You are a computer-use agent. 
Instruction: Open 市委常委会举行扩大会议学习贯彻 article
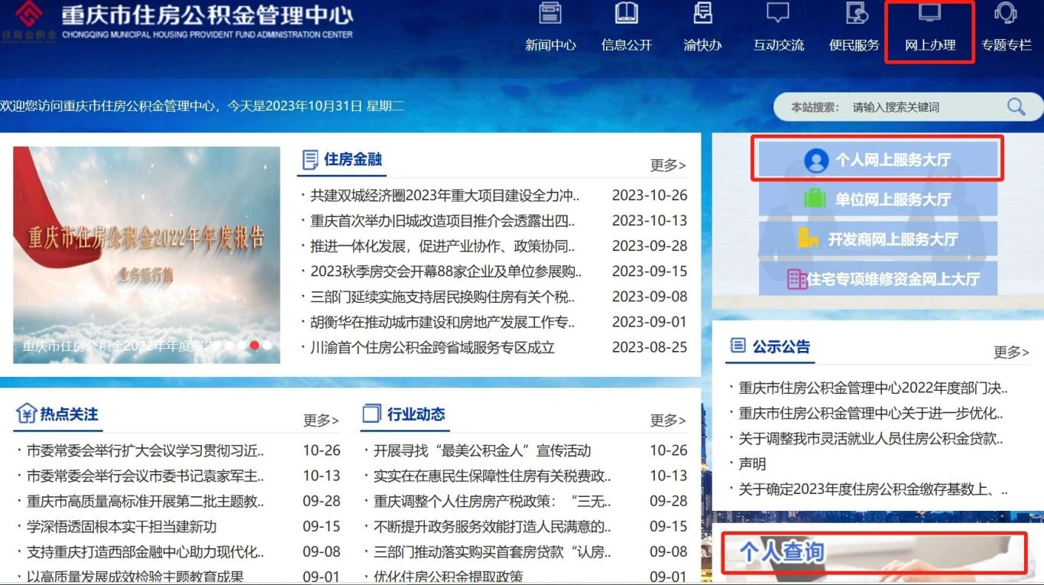tap(145, 451)
